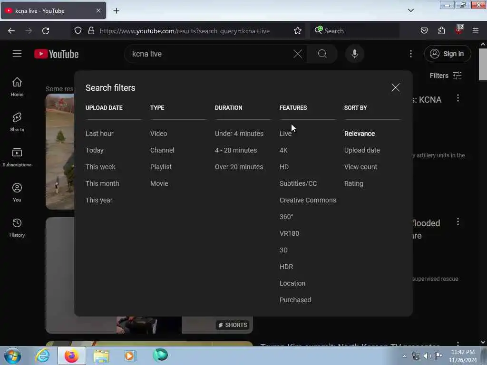Open Firefox extensions puzzle icon
The height and width of the screenshot is (365, 487).
click(441, 30)
